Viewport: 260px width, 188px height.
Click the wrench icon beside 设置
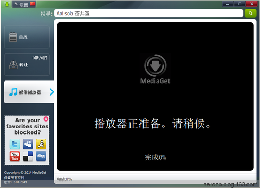(x=16, y=4)
